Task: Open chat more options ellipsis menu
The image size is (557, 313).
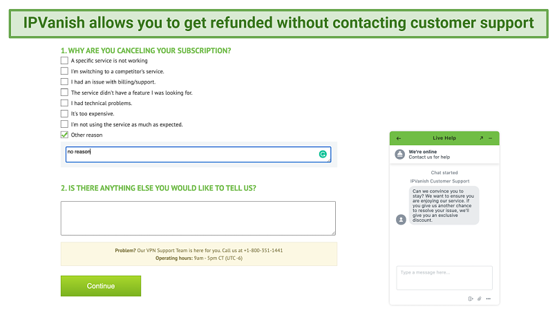Action: 489,298
